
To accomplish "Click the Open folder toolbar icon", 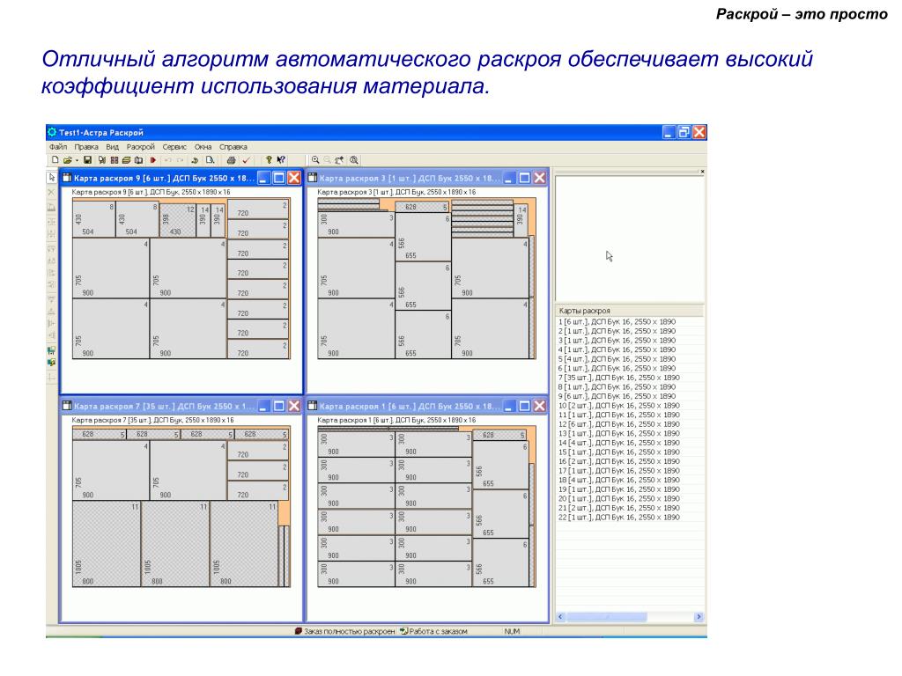I will click(x=67, y=160).
